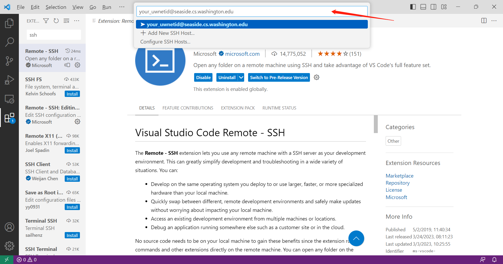Refresh the extensions list

56,21
